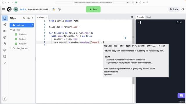Image resolution: width=186 pixels, height=104 pixels.
Task: Select main.py in the file tree
Action: (22, 25)
